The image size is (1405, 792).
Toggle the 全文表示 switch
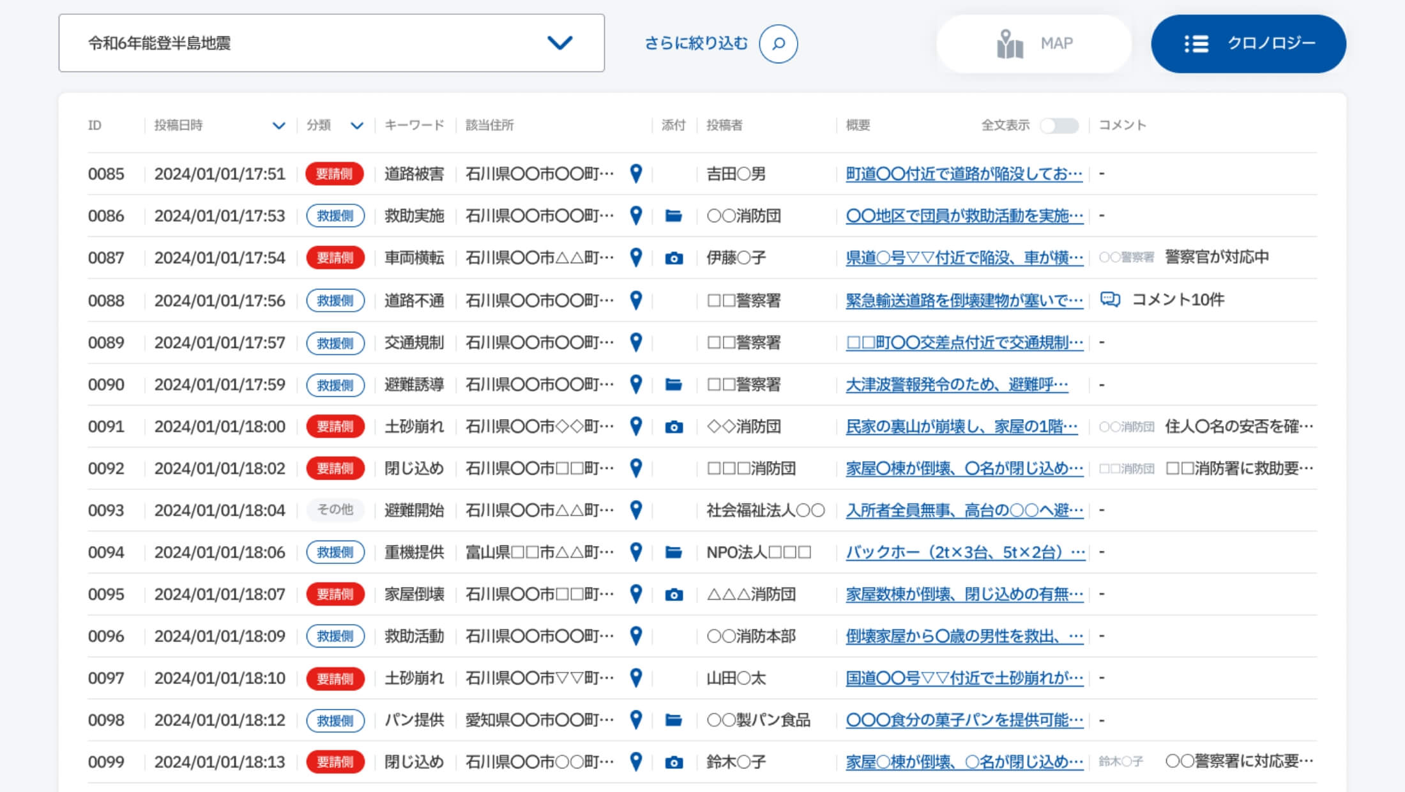pos(1059,126)
